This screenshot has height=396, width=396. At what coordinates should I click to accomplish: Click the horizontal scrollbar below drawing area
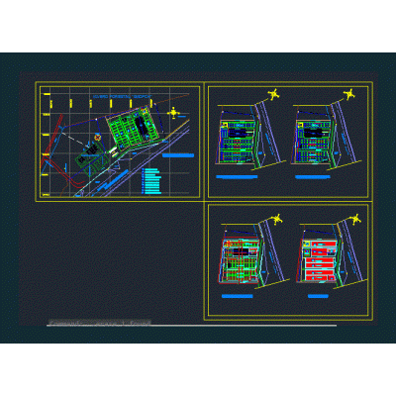pos(191,326)
